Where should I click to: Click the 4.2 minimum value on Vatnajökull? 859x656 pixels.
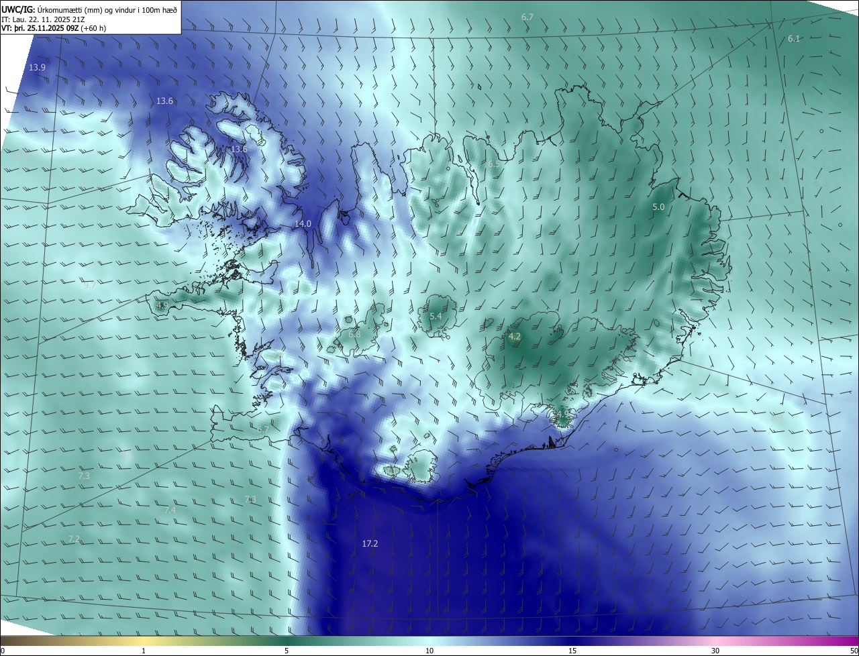coord(515,337)
